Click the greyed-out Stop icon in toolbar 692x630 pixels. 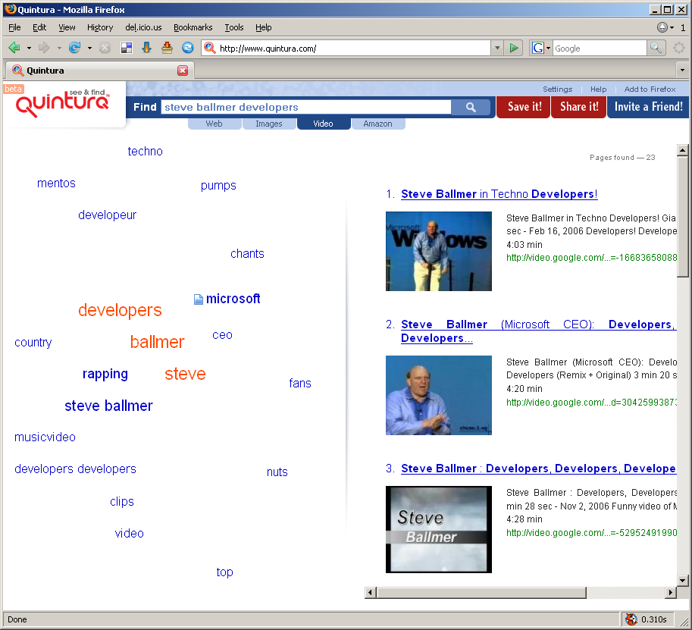[105, 48]
